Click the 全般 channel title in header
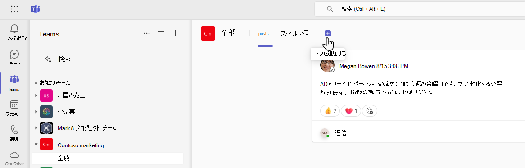The image size is (525, 168). click(229, 33)
